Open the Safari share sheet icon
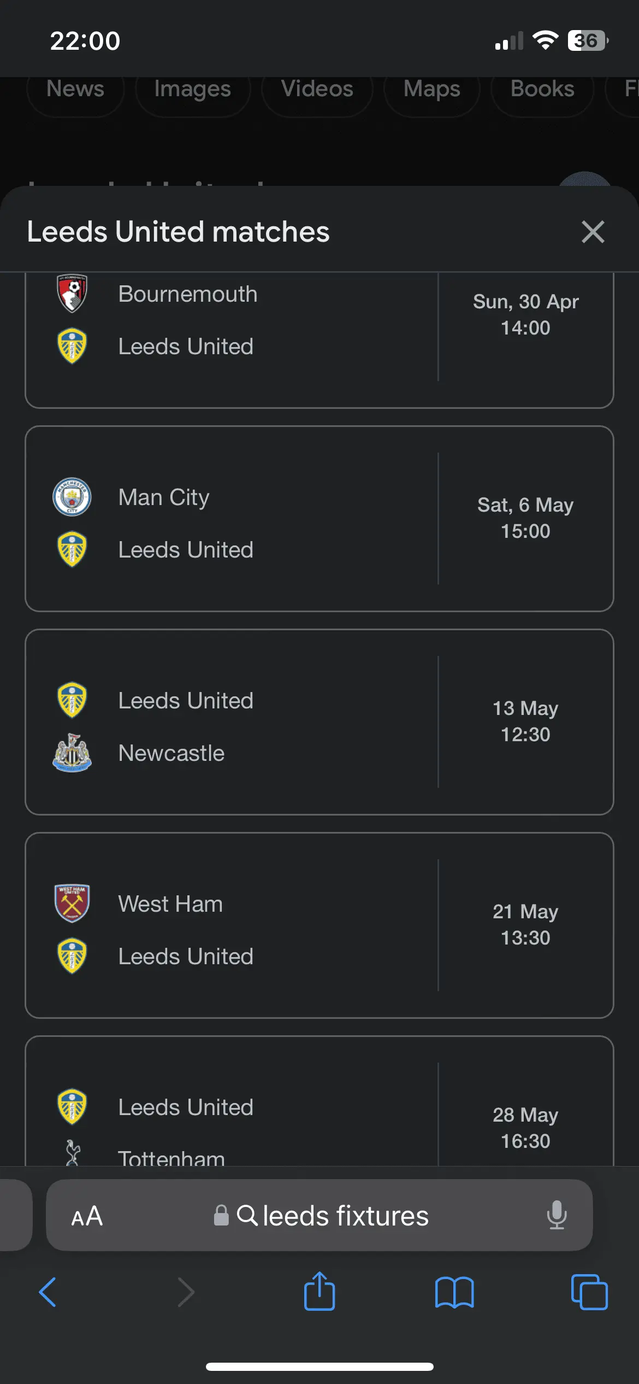This screenshot has width=639, height=1384. (319, 1292)
